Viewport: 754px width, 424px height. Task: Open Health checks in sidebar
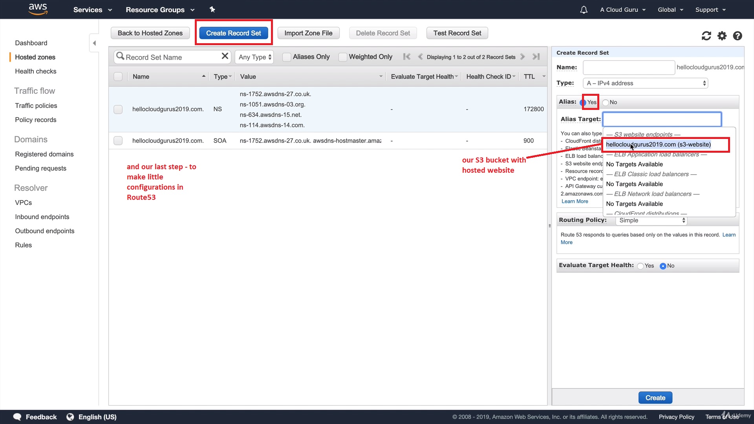pyautogui.click(x=35, y=71)
